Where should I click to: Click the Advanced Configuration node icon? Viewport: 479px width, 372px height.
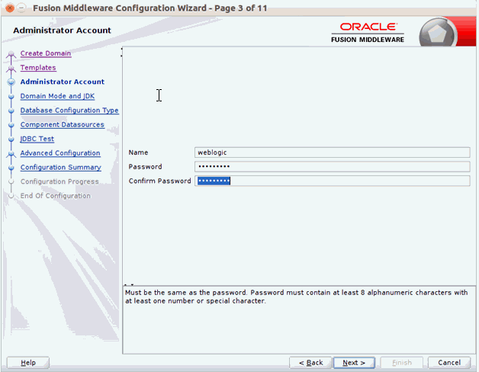click(11, 154)
